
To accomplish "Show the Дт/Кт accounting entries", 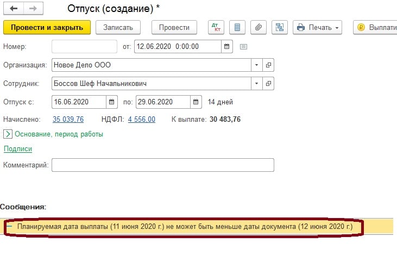I will (216, 27).
